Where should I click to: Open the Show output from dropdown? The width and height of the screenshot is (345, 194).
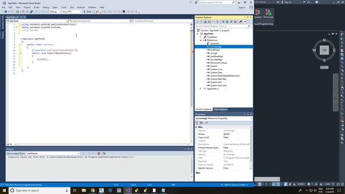(x=53, y=153)
